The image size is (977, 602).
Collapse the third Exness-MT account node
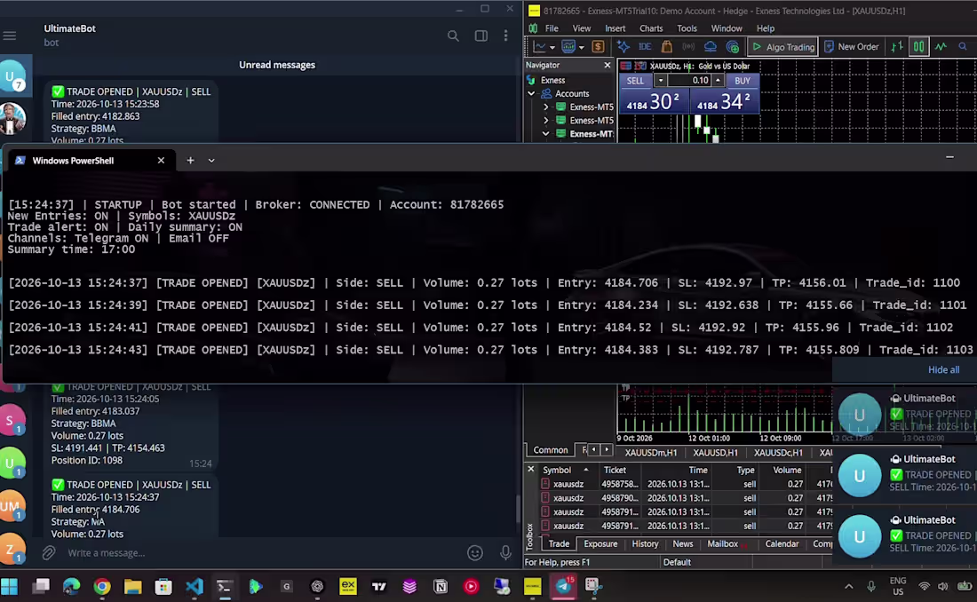[x=546, y=133]
